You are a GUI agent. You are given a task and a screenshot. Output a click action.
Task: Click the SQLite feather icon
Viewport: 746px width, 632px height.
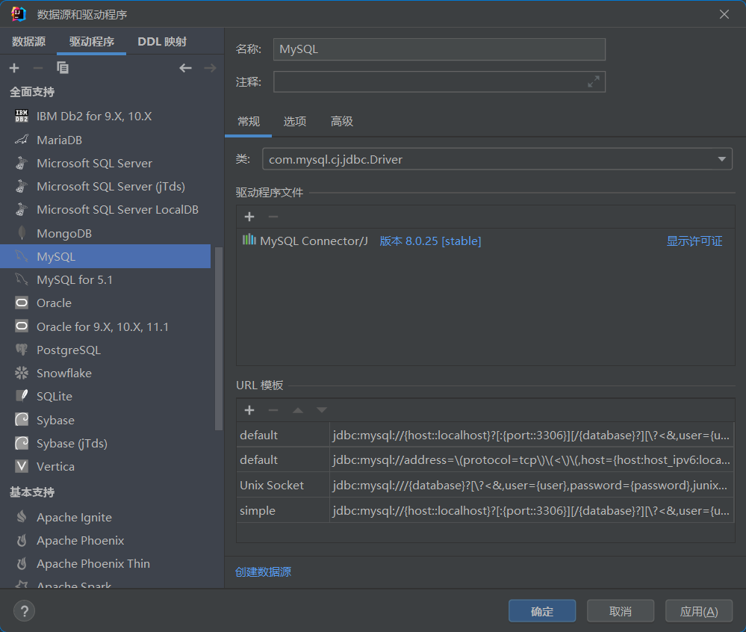22,396
